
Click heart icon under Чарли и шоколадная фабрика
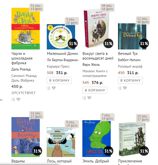pyautogui.click(x=18, y=99)
